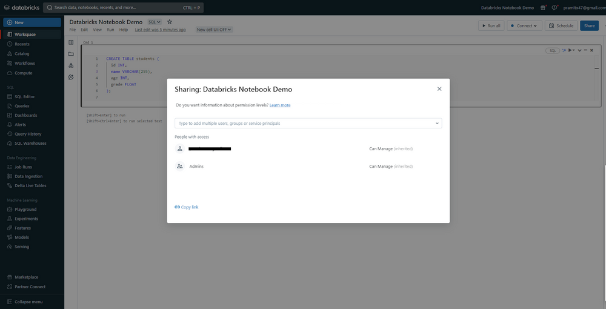Open the SQL language dropdown beside notebook title
Image resolution: width=606 pixels, height=309 pixels.
point(155,22)
